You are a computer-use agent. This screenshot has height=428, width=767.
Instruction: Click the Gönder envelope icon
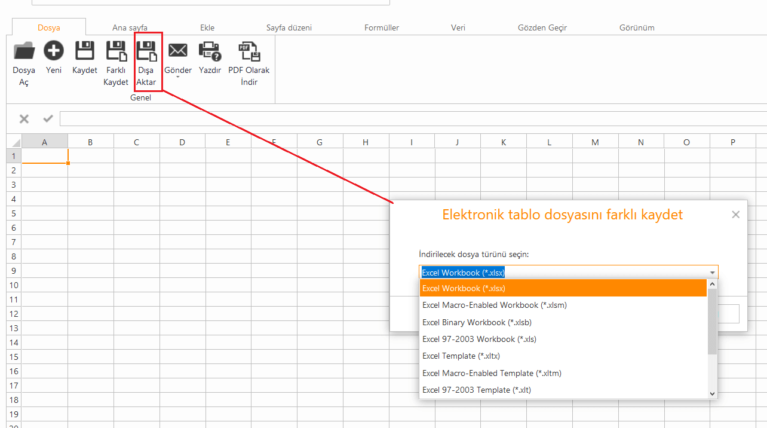(177, 51)
